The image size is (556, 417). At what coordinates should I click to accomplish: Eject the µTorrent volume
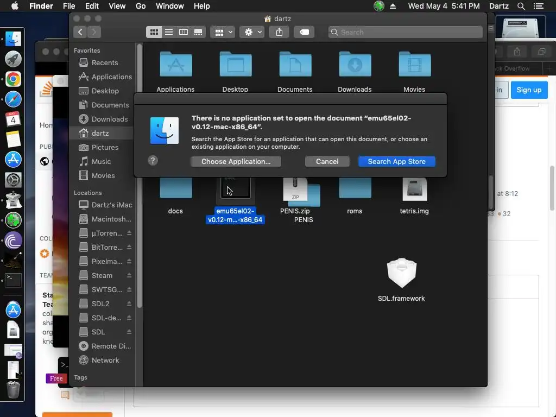[x=129, y=233]
